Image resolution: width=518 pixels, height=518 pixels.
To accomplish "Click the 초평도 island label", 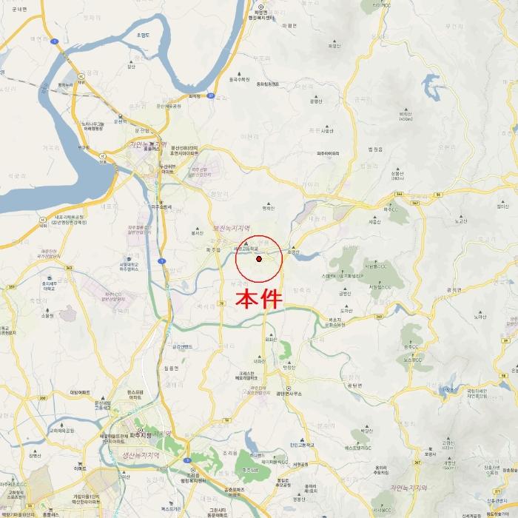I will point(143,35).
